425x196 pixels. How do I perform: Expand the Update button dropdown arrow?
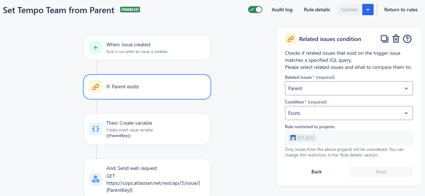(368, 10)
